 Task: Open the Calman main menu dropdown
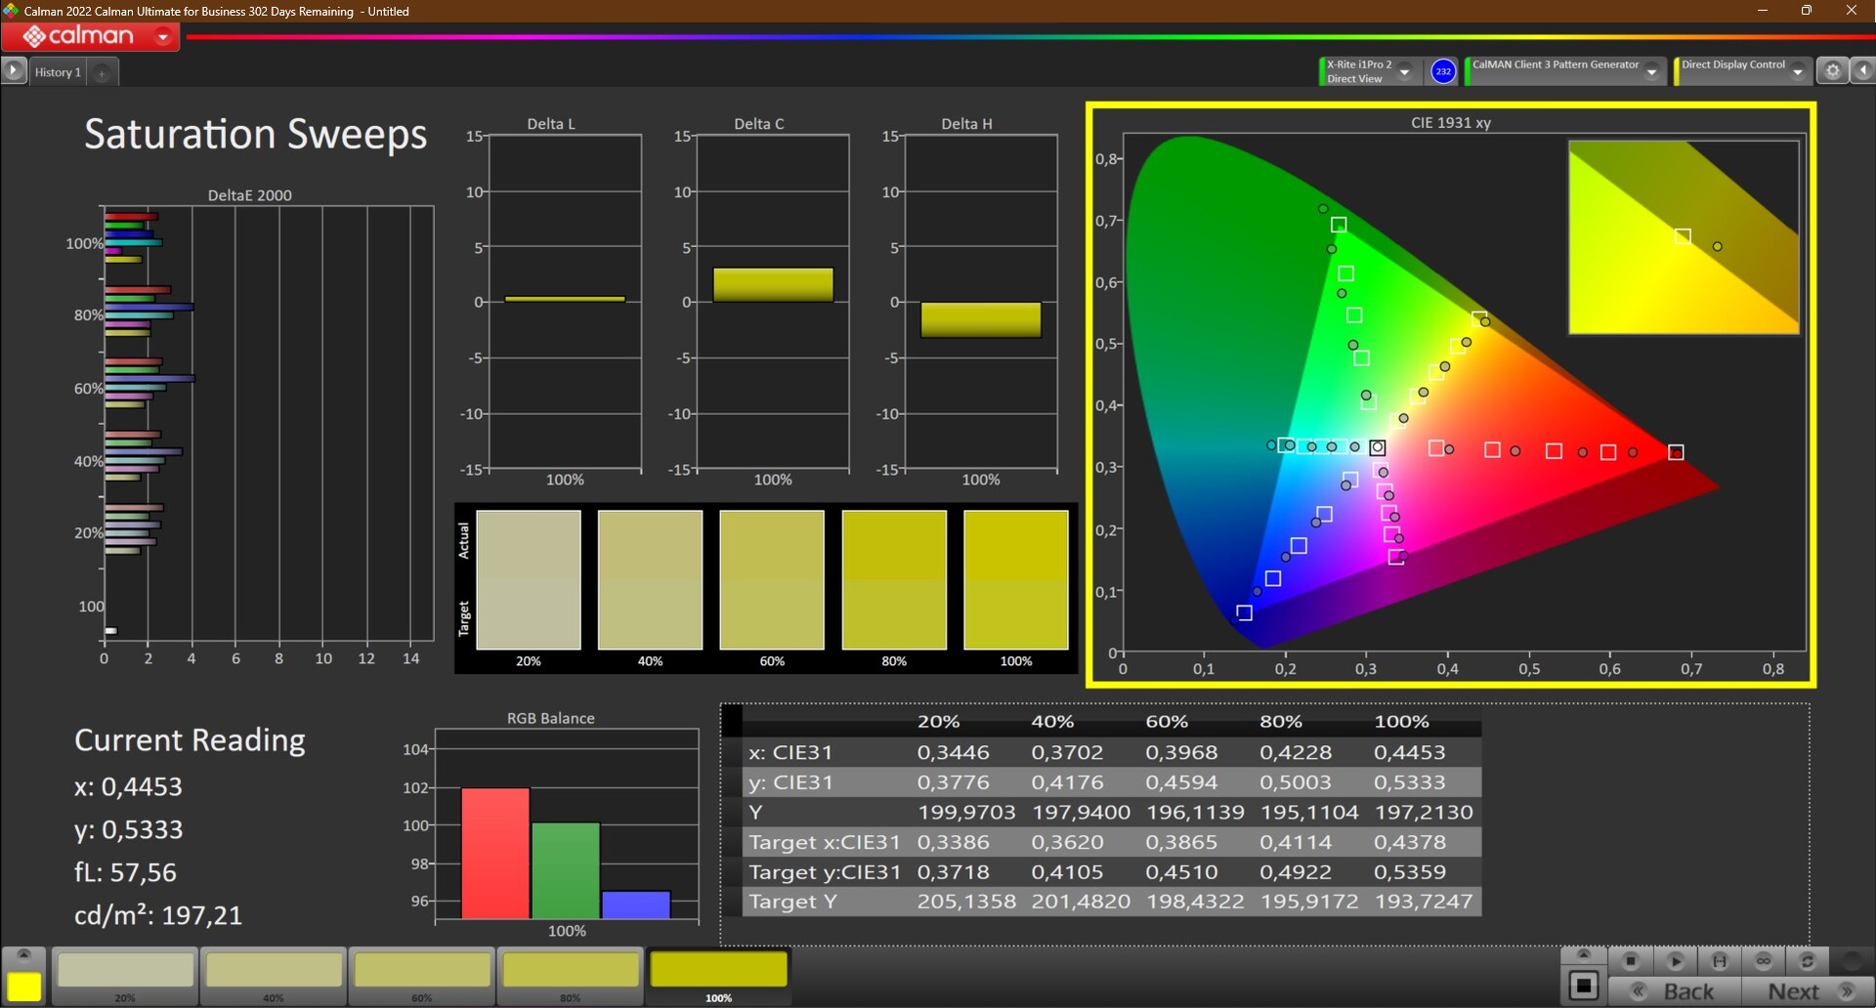click(x=163, y=37)
